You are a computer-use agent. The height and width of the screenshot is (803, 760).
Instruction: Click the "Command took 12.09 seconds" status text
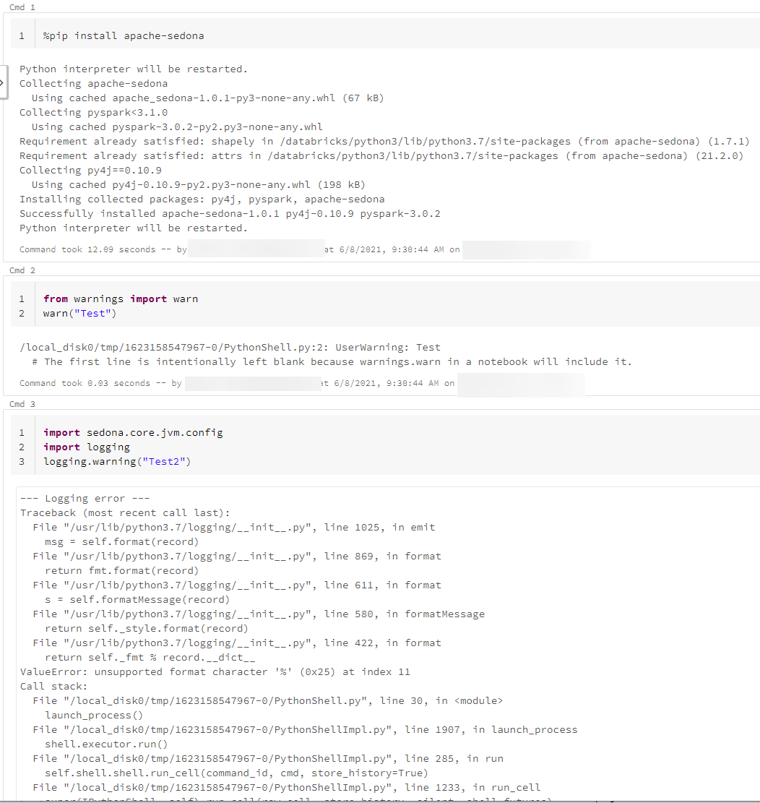point(87,249)
